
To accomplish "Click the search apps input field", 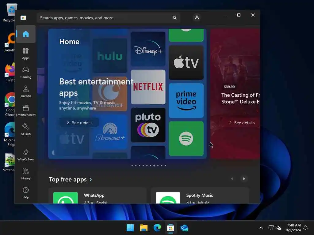I will click(x=108, y=18).
